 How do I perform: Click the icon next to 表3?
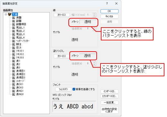coord(13,68)
